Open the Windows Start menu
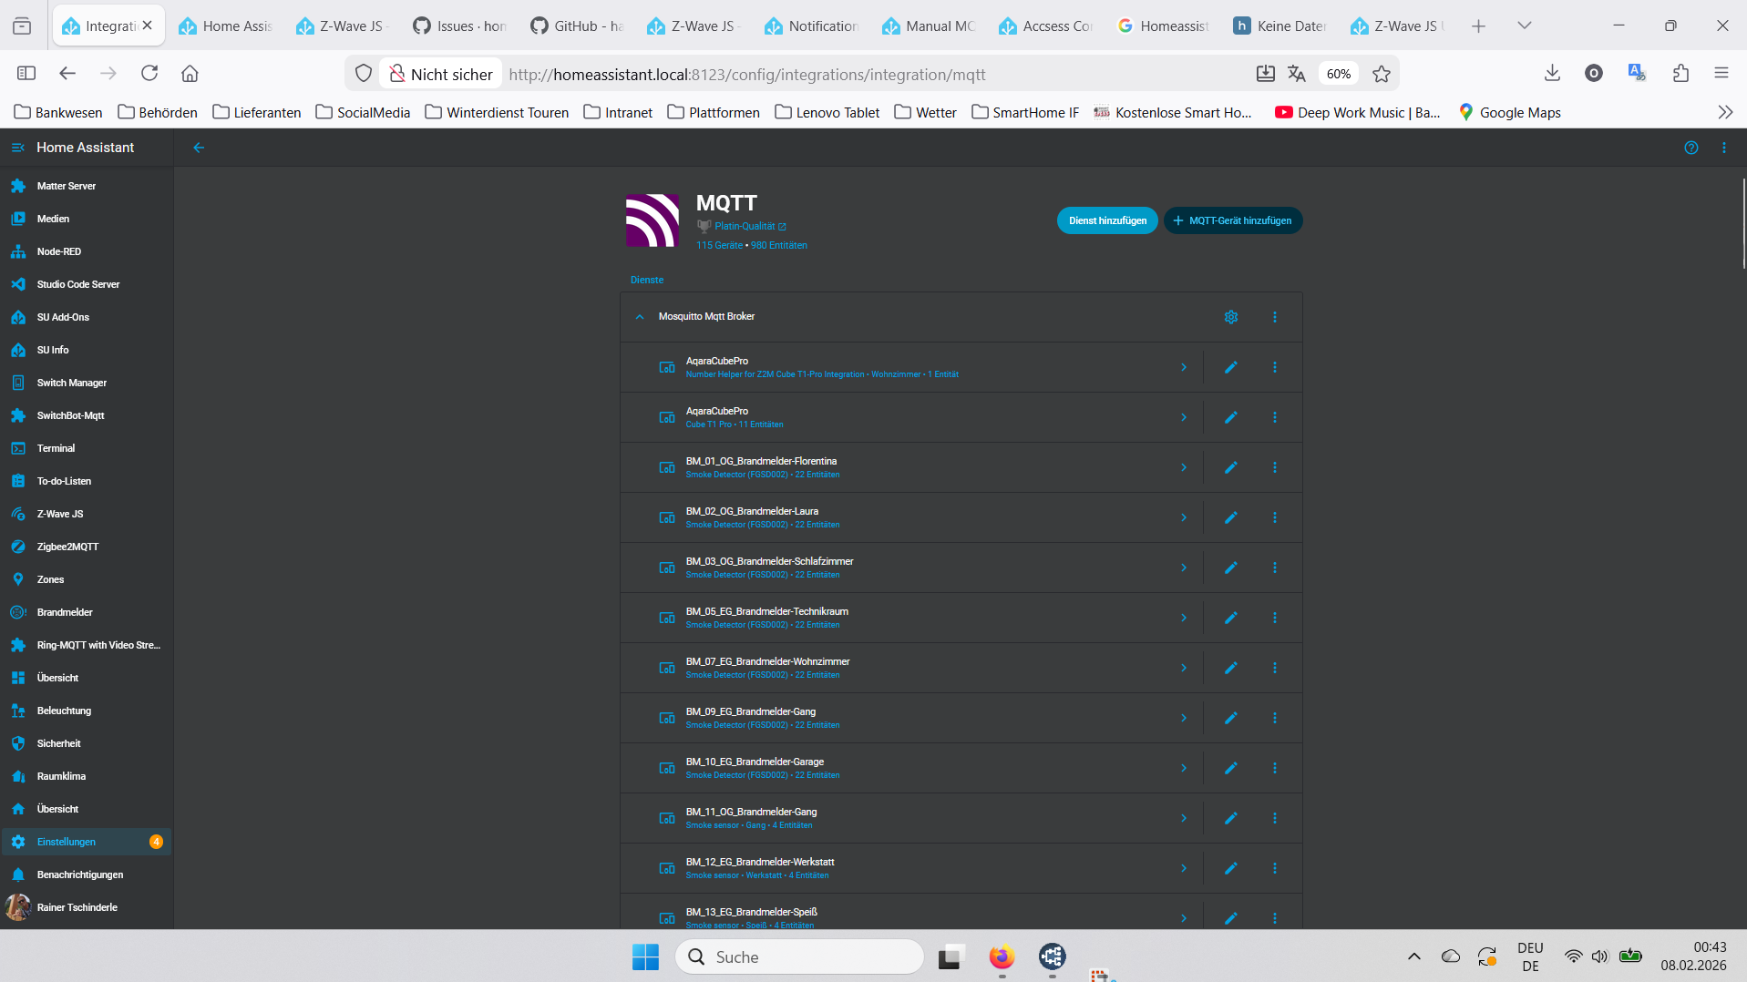Screen dimensions: 1747x982 (645, 956)
